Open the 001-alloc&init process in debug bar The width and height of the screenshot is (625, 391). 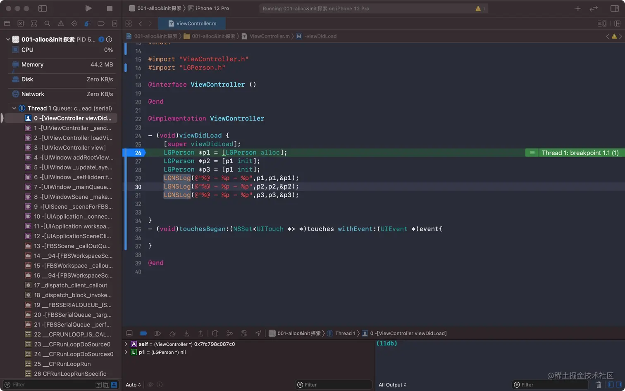295,333
